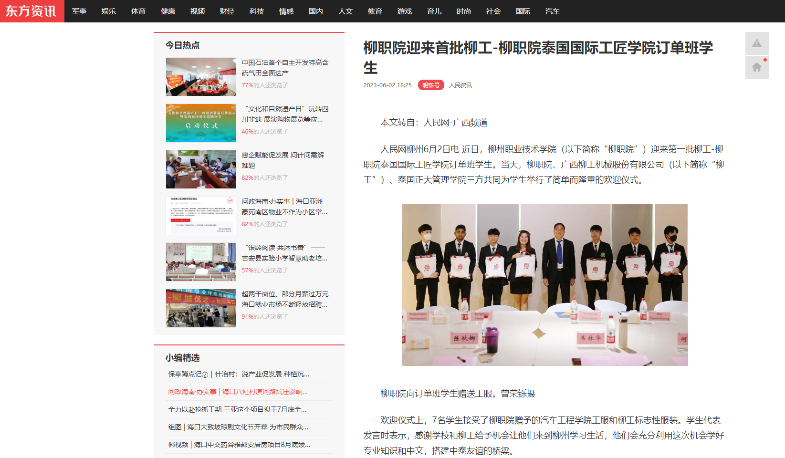Open the 中国石油 gas field article thumbnail
This screenshot has height=458, width=785.
point(201,77)
